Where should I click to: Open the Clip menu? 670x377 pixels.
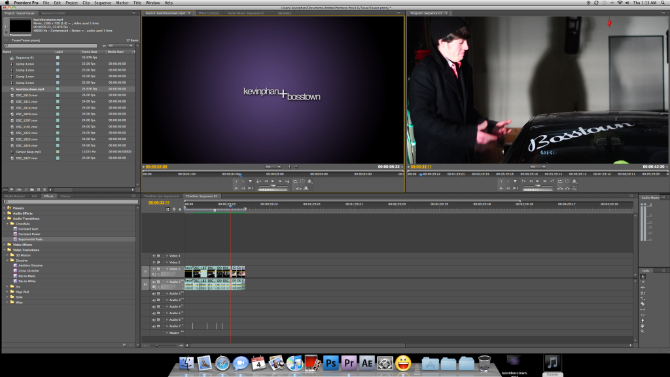(x=86, y=3)
